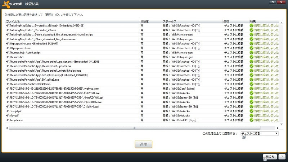Click the avast! logo icon
This screenshot has height=162, width=288.
tap(6, 4)
